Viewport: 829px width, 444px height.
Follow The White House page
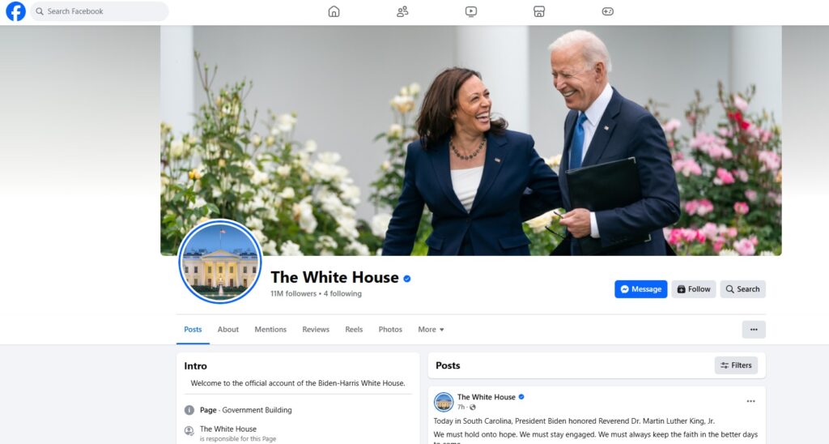coord(694,289)
